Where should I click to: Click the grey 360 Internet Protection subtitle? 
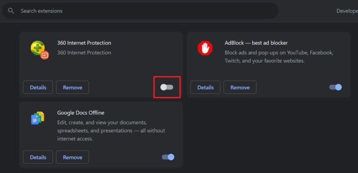click(x=84, y=53)
